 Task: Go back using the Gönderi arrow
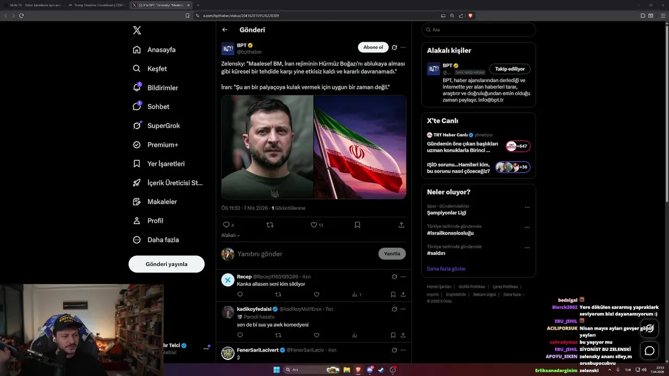[x=225, y=30]
